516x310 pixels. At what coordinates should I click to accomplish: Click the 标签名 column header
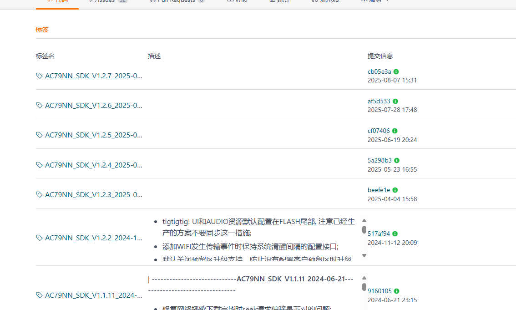click(45, 56)
